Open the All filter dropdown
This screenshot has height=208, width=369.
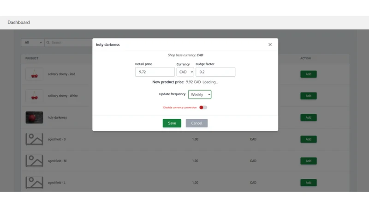(x=33, y=43)
